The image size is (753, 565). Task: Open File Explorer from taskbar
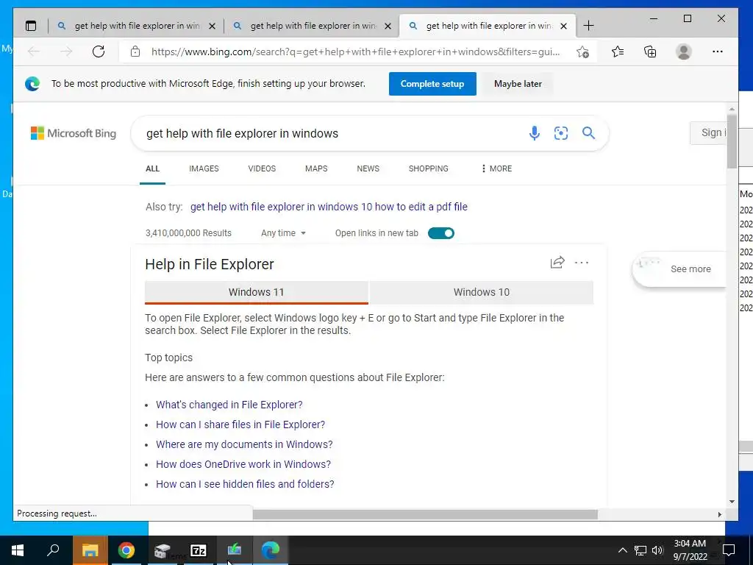[x=90, y=550]
